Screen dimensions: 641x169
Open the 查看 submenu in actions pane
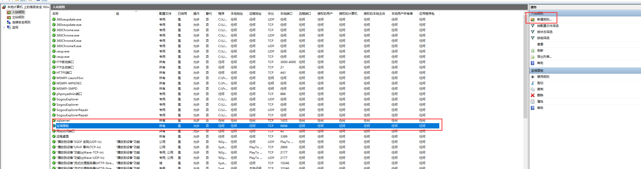click(540, 44)
